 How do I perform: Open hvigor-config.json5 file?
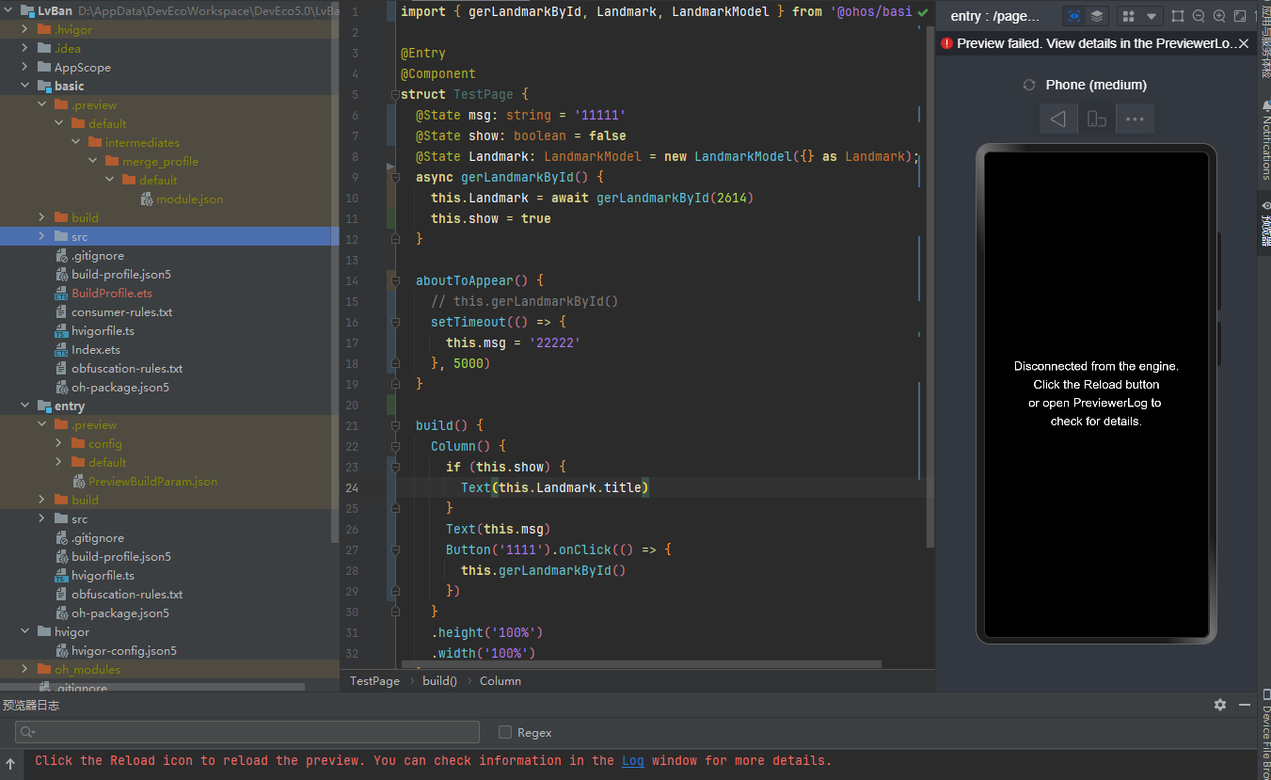coord(116,650)
